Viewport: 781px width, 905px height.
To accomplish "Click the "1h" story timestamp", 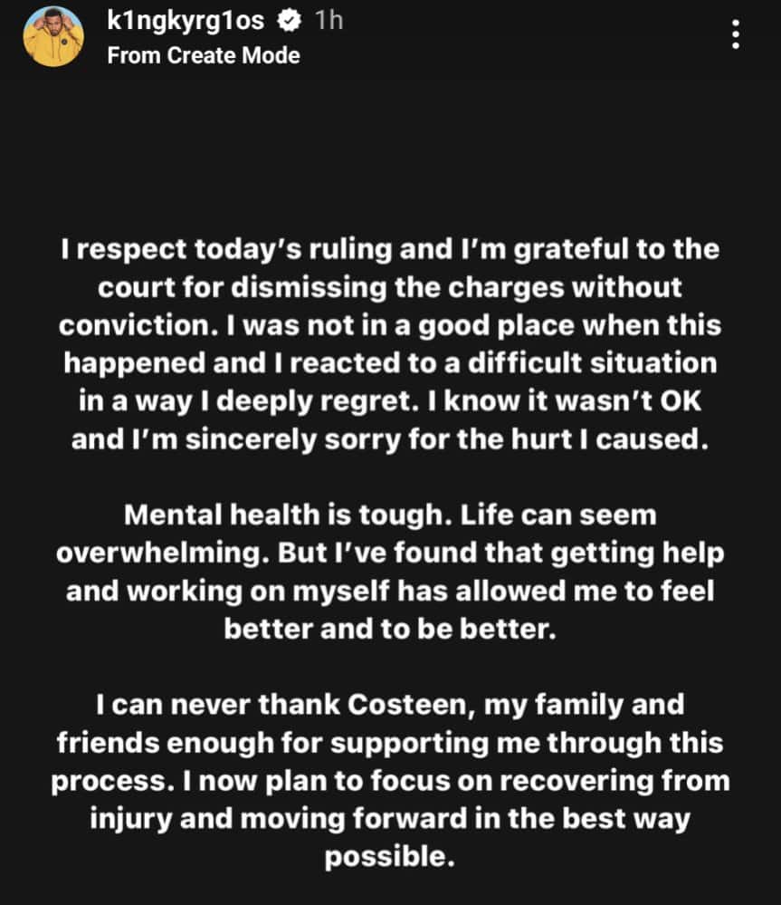I will pos(328,22).
